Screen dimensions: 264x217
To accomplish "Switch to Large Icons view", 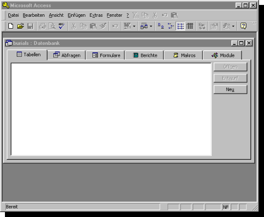I will 161,26.
